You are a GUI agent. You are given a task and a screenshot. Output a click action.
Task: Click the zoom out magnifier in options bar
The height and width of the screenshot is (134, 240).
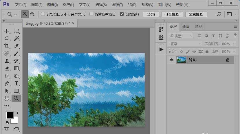32,14
